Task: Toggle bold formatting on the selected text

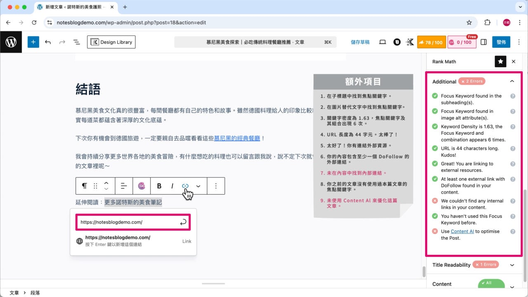Action: click(x=159, y=186)
